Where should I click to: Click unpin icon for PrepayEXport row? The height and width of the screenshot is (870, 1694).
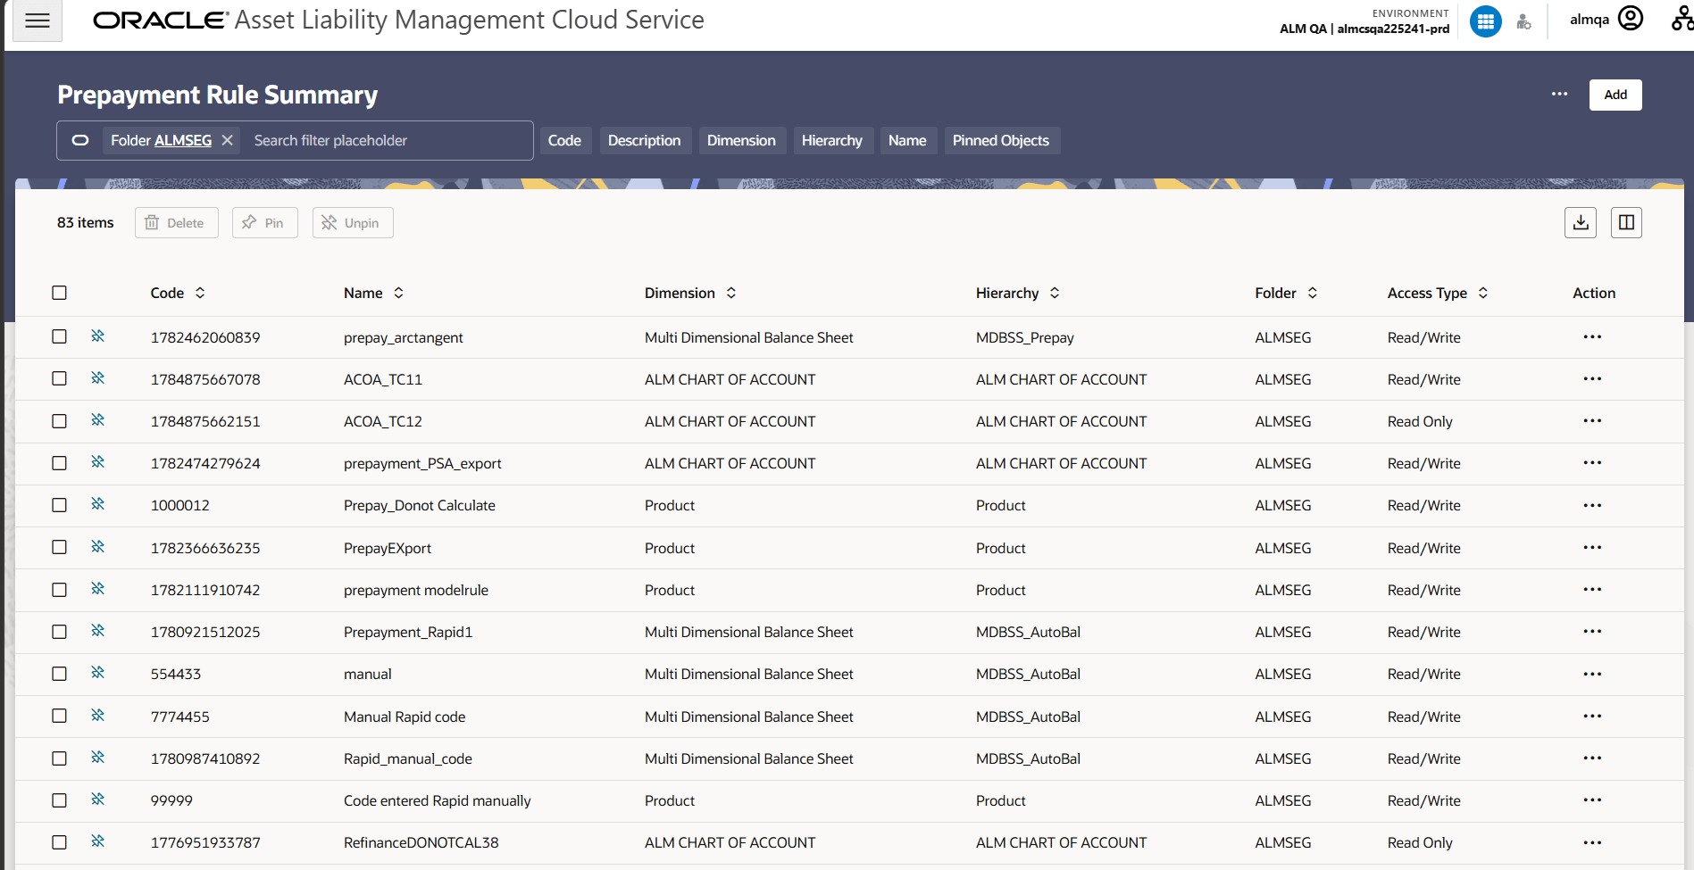pos(98,547)
